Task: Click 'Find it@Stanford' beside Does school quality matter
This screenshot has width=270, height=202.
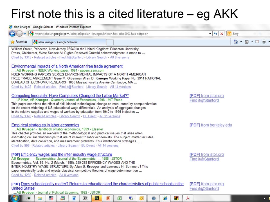Action: pos(204,189)
